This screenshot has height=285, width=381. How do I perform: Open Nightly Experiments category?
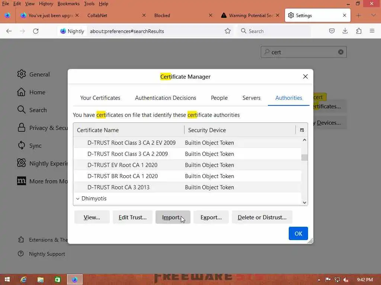coord(42,163)
